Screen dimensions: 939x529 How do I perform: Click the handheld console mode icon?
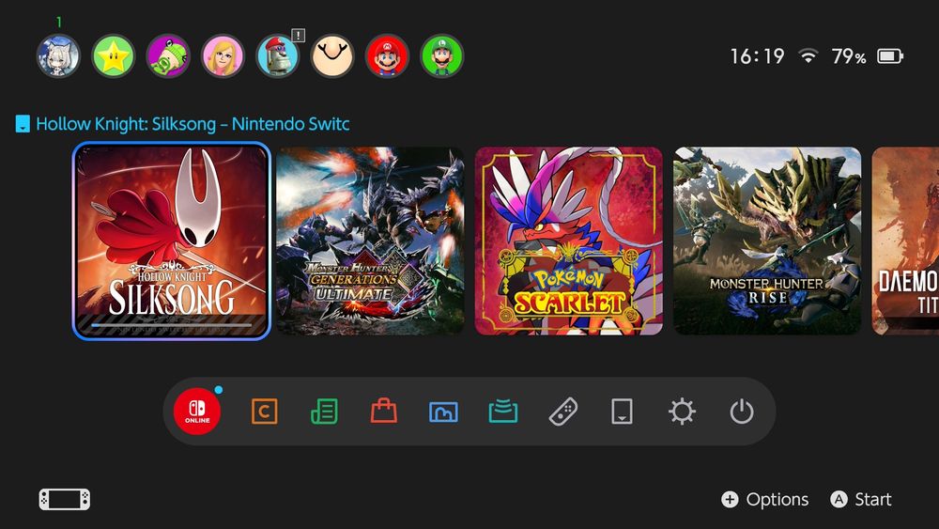65,499
